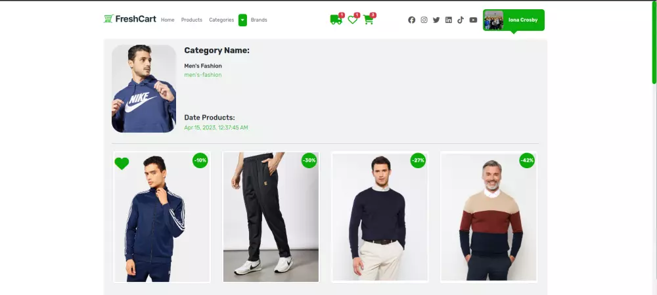Open the Iona Crosby profile menu
This screenshot has height=295, width=657.
pos(514,20)
